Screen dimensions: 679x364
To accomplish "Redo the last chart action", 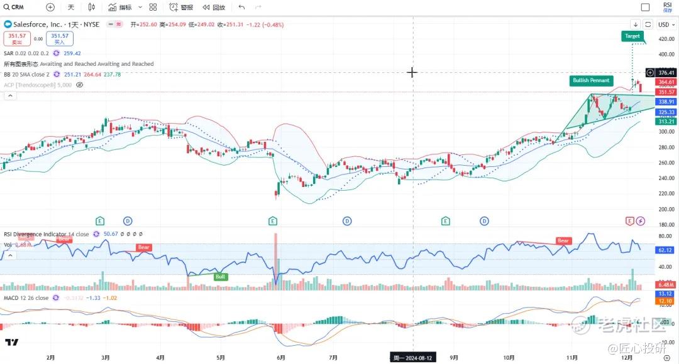I will 258,7.
